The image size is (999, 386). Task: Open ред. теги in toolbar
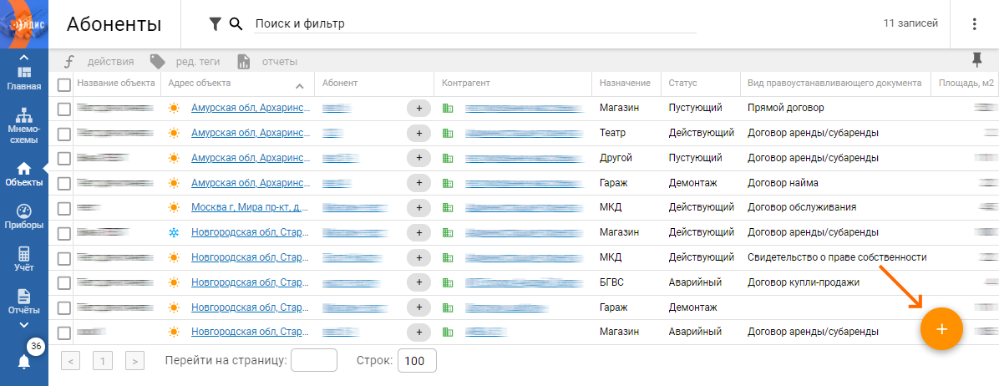tap(185, 62)
